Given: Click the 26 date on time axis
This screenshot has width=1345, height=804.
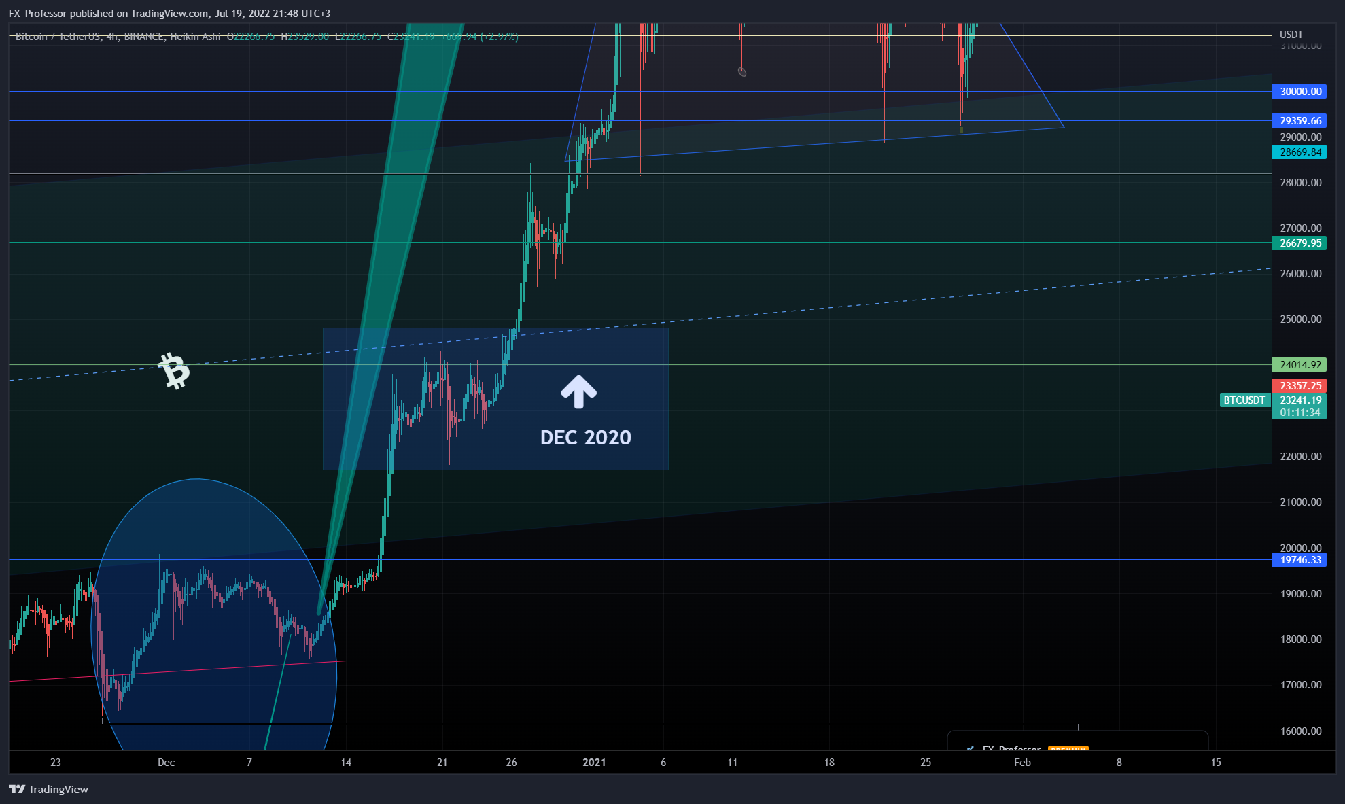Looking at the screenshot, I should [512, 762].
